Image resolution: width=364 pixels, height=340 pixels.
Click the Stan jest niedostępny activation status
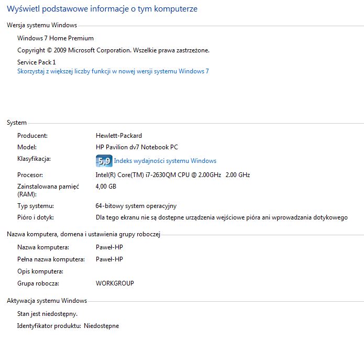click(x=47, y=314)
